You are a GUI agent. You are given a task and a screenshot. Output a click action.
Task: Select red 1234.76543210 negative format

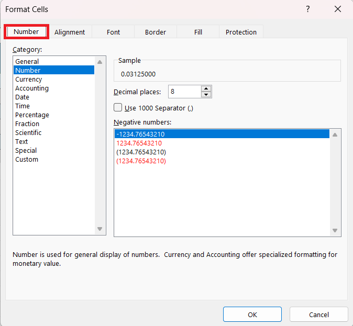click(x=222, y=143)
